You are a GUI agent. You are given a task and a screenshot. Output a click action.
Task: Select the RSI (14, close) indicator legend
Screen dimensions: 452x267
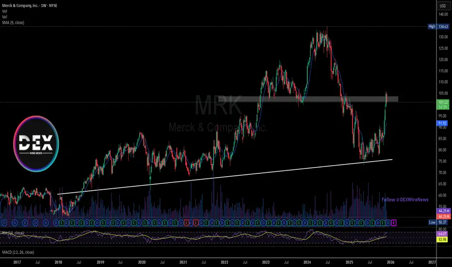(13, 233)
